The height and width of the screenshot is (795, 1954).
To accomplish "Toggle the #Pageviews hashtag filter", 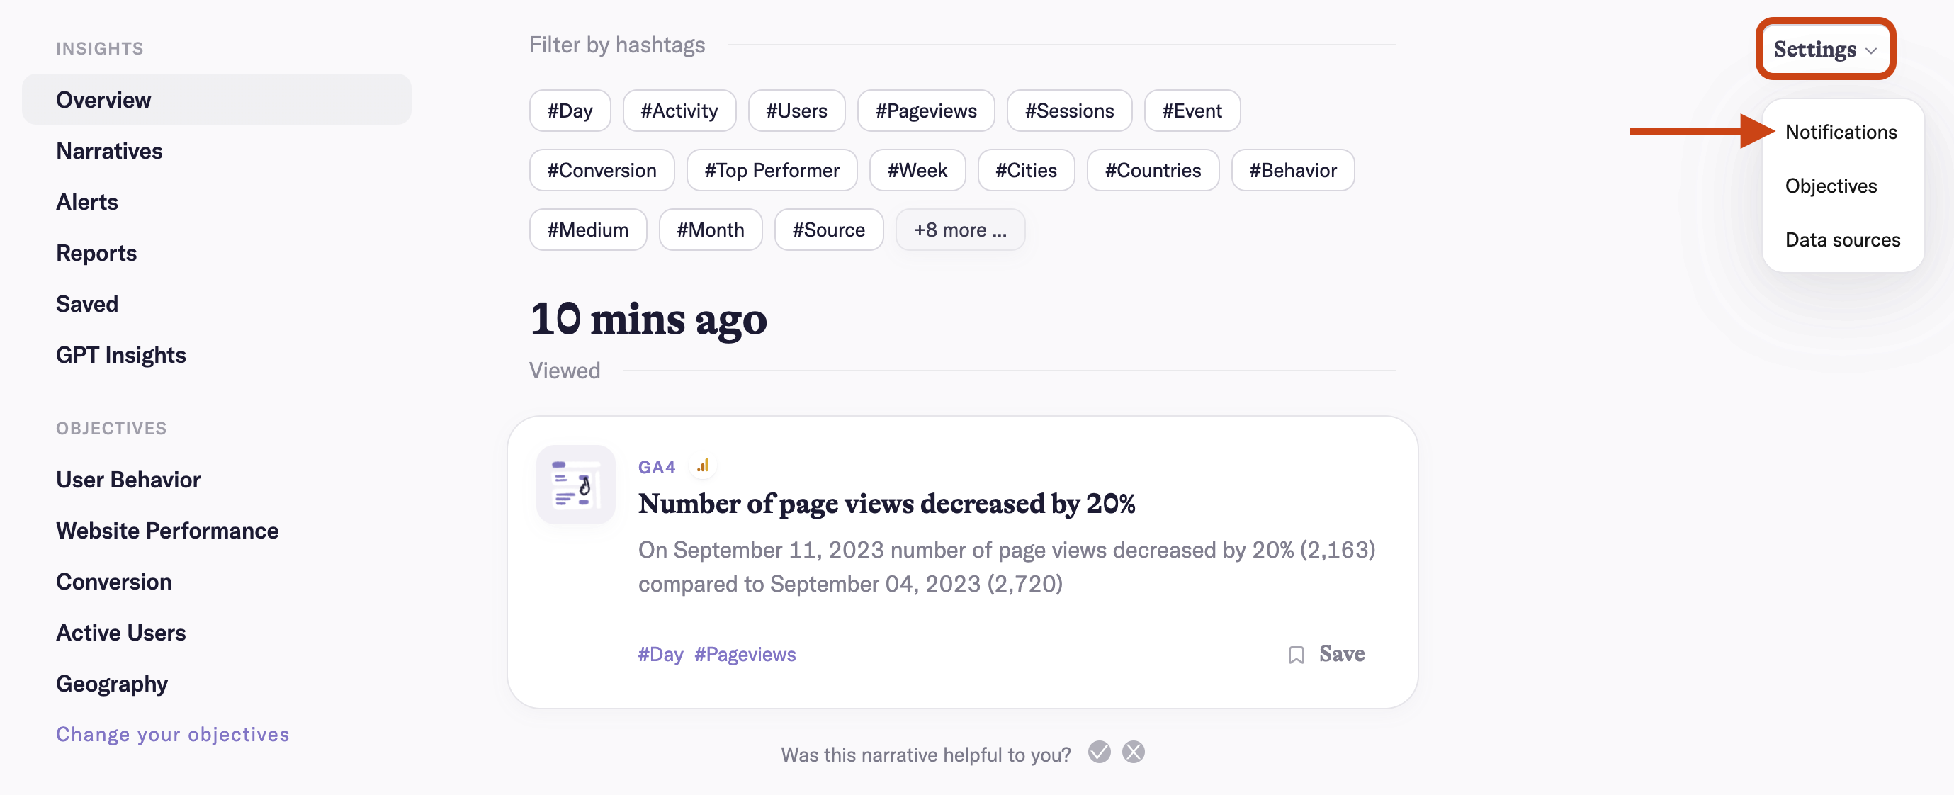I will pyautogui.click(x=925, y=111).
